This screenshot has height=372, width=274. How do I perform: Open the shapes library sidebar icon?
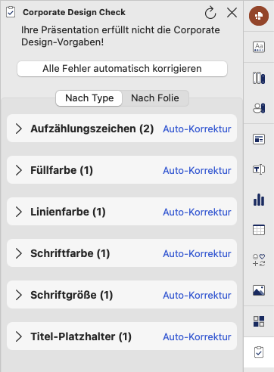(x=259, y=108)
